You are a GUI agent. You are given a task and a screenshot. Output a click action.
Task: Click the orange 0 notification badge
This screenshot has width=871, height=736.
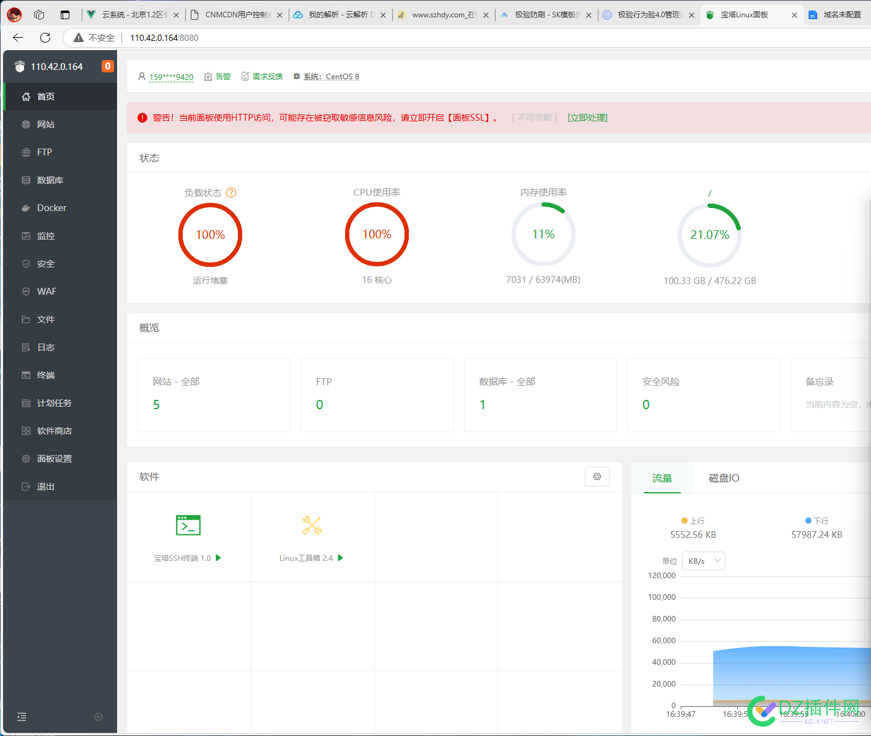[108, 66]
